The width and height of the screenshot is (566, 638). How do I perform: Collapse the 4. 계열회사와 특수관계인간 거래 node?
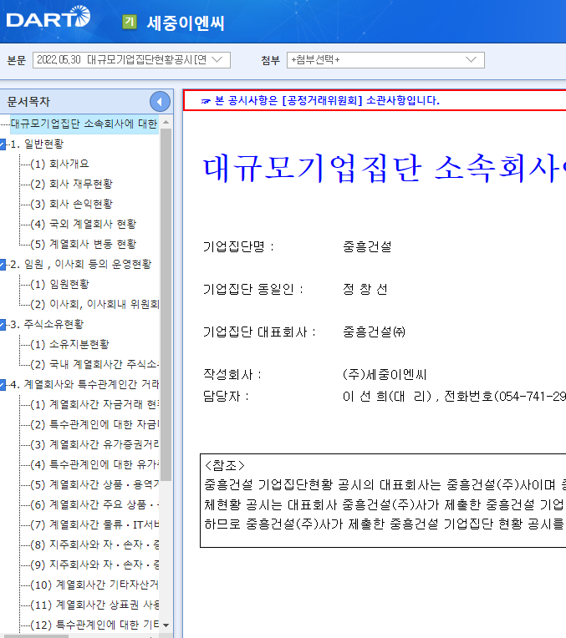coord(3,384)
